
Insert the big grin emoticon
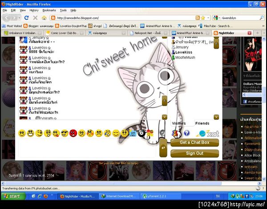pyautogui.click(x=30, y=133)
